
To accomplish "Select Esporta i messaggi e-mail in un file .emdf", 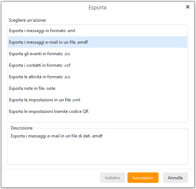I will 97,42.
